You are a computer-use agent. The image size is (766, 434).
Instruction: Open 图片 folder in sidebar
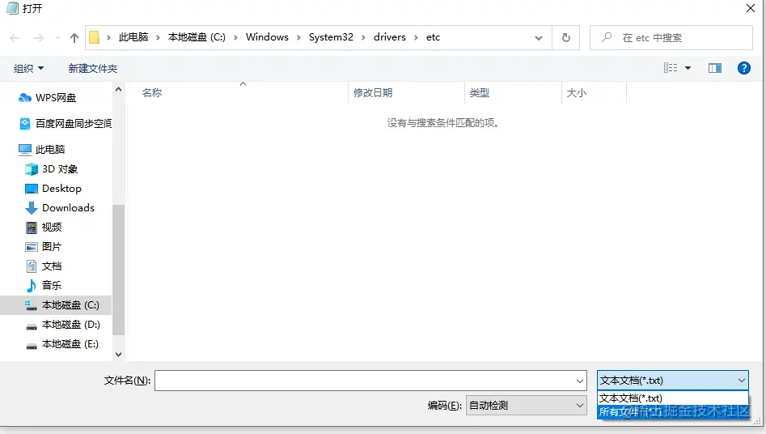51,247
